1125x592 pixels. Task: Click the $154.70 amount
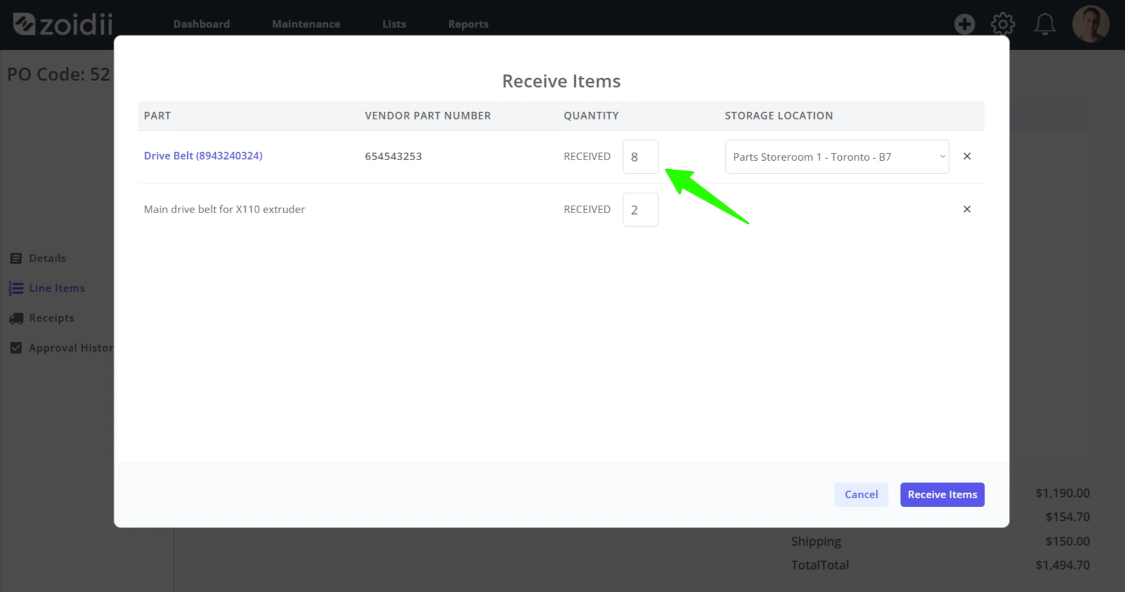(x=1067, y=517)
